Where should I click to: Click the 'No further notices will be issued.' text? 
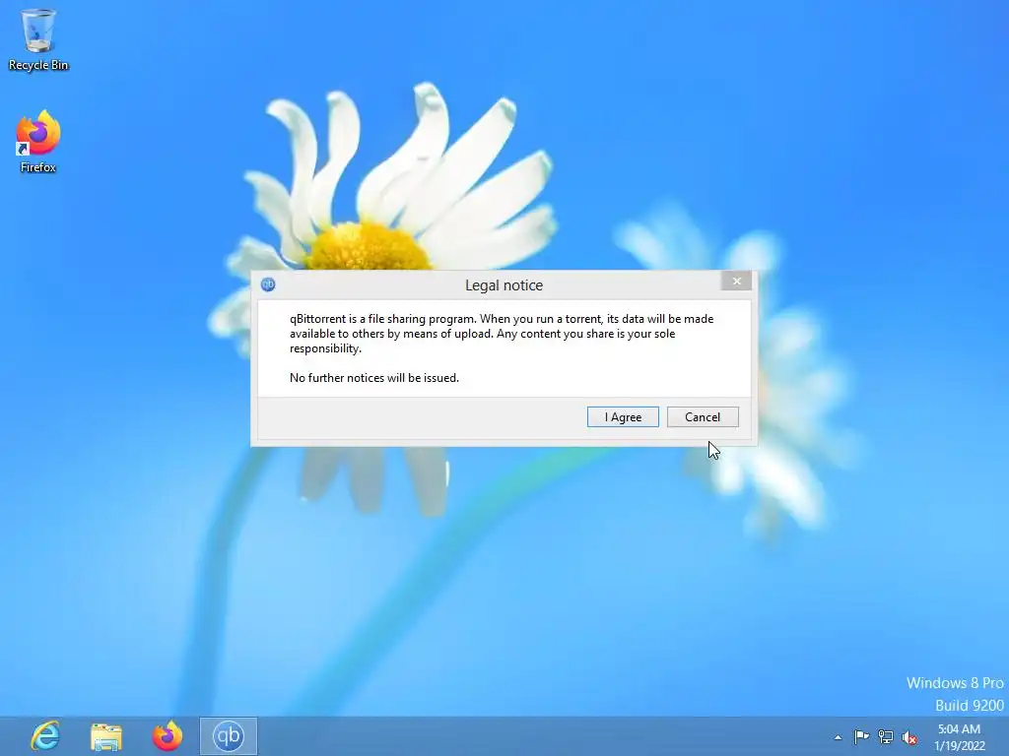point(373,377)
